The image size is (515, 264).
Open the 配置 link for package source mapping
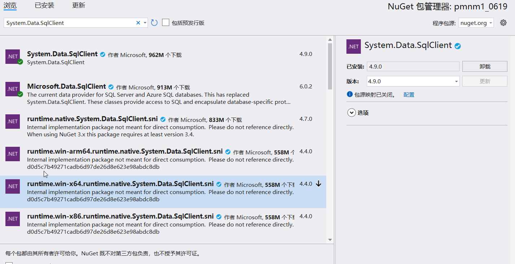pos(409,94)
